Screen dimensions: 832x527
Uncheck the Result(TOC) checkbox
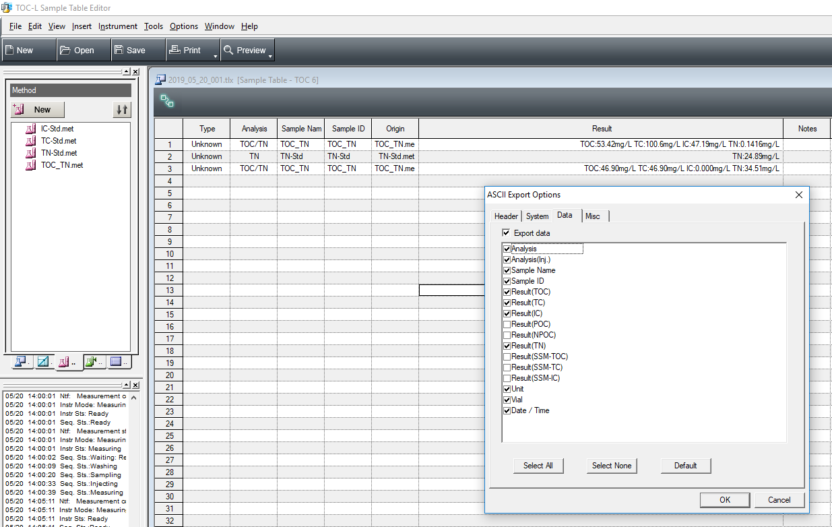(x=507, y=292)
